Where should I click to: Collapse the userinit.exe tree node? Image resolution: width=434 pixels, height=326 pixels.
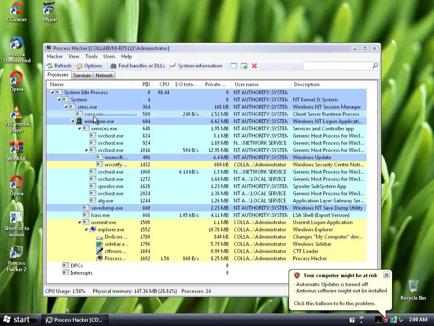point(79,222)
